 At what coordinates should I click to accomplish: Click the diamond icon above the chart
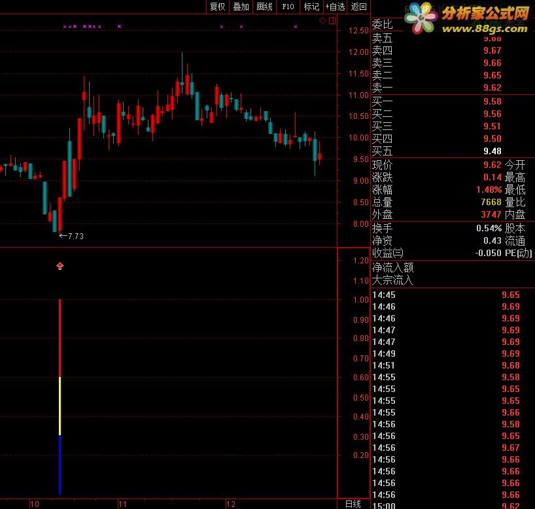(322, 21)
